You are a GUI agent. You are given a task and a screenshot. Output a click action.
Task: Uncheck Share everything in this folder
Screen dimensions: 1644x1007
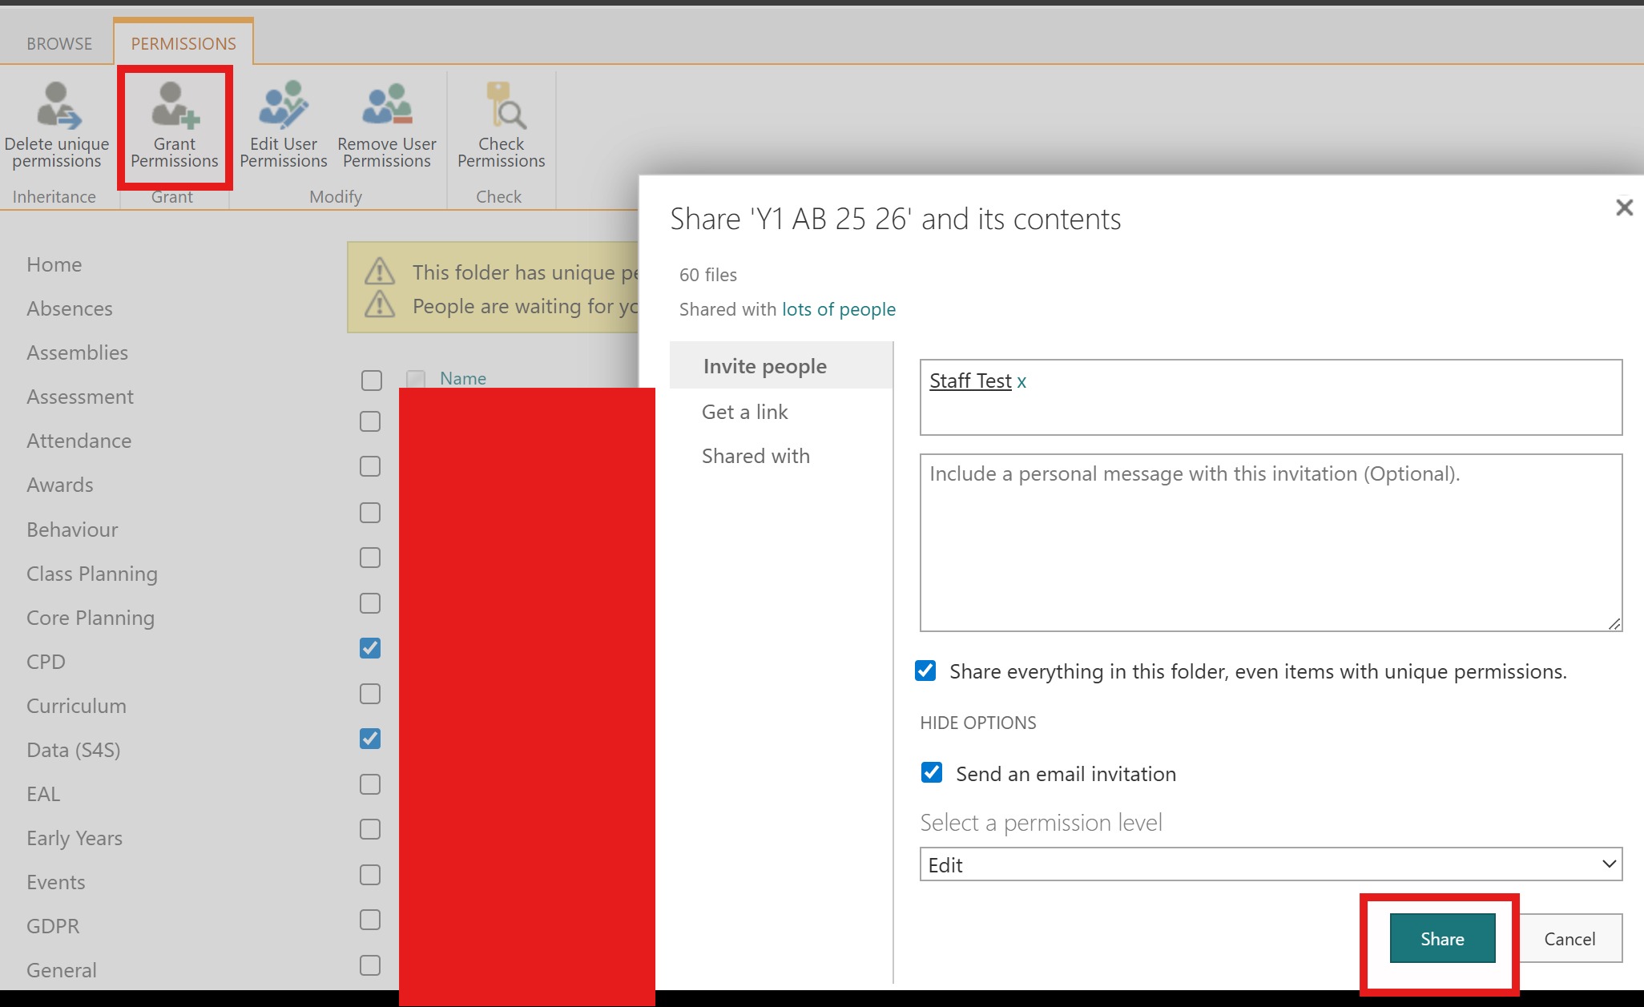[x=925, y=671]
